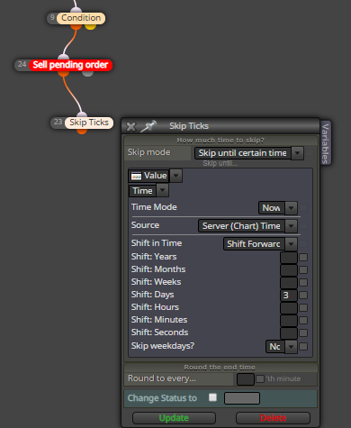This screenshot has width=351, height=428.
Task: Close the Skip Ticks panel with X
Action: click(x=130, y=127)
